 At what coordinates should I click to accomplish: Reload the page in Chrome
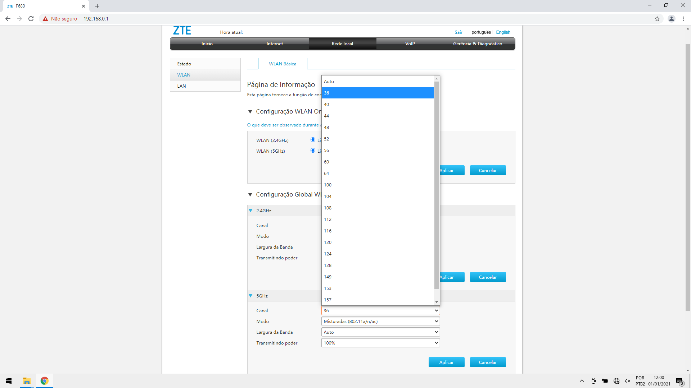[x=31, y=19]
